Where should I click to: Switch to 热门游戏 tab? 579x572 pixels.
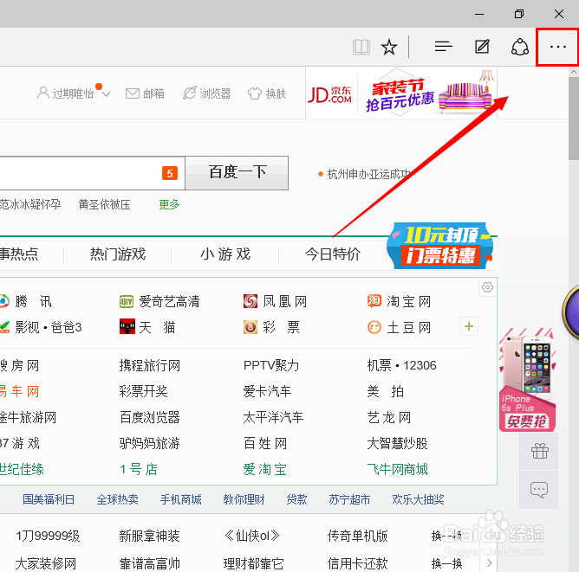[x=118, y=254]
